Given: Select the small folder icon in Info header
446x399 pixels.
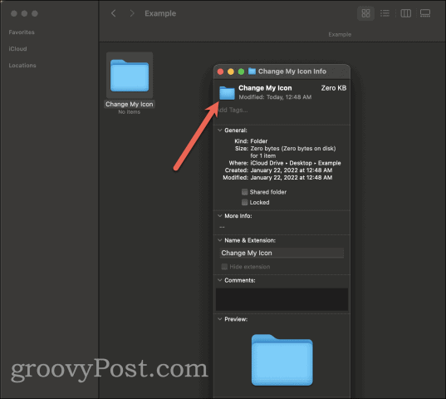Looking at the screenshot, I should click(227, 93).
